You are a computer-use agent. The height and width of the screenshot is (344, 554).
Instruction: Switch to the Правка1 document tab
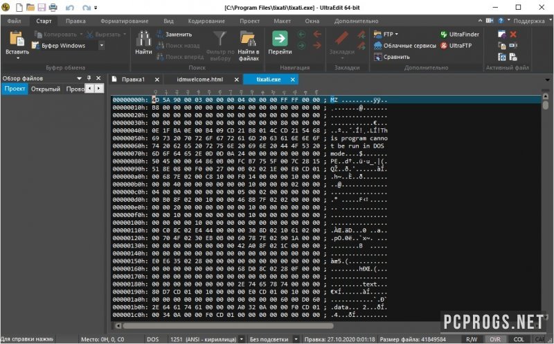tap(133, 79)
